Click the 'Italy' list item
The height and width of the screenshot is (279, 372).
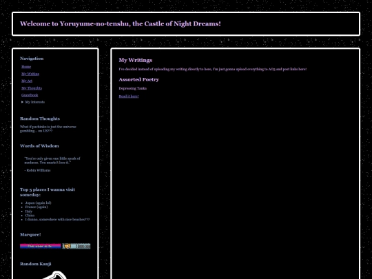28,211
